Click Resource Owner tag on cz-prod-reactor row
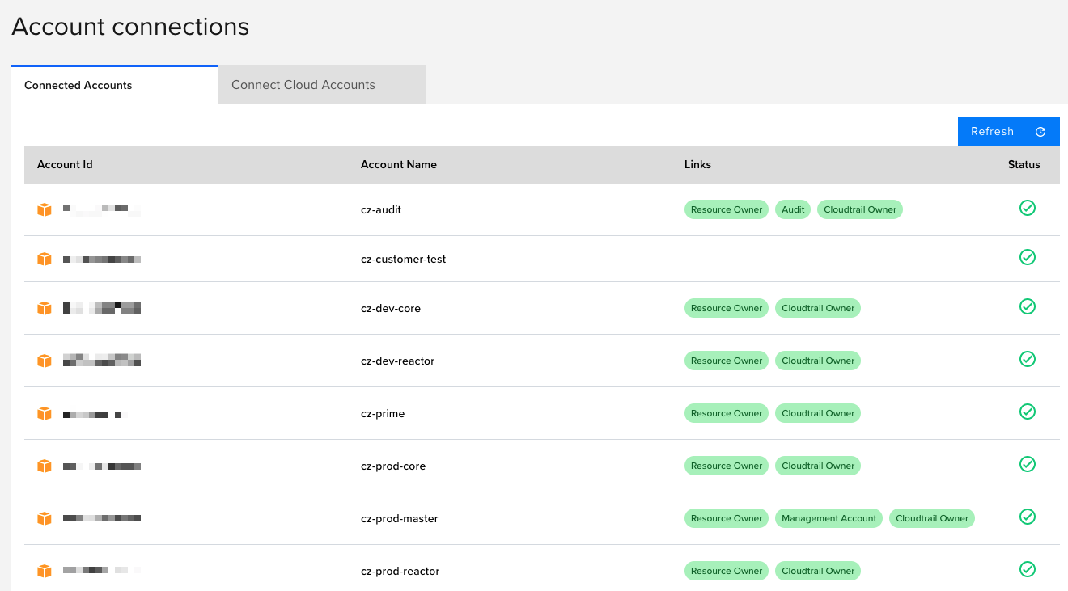 [727, 571]
